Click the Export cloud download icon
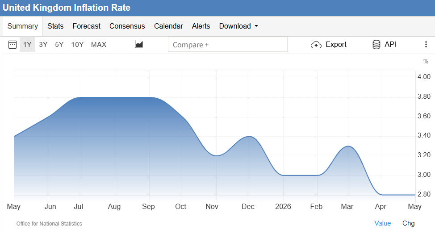The width and height of the screenshot is (435, 230). [316, 45]
